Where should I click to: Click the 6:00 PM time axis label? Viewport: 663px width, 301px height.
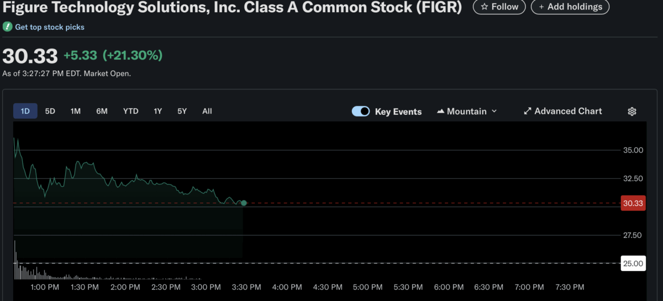(x=449, y=287)
